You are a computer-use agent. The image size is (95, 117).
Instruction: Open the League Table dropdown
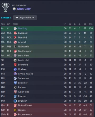click(25, 18)
